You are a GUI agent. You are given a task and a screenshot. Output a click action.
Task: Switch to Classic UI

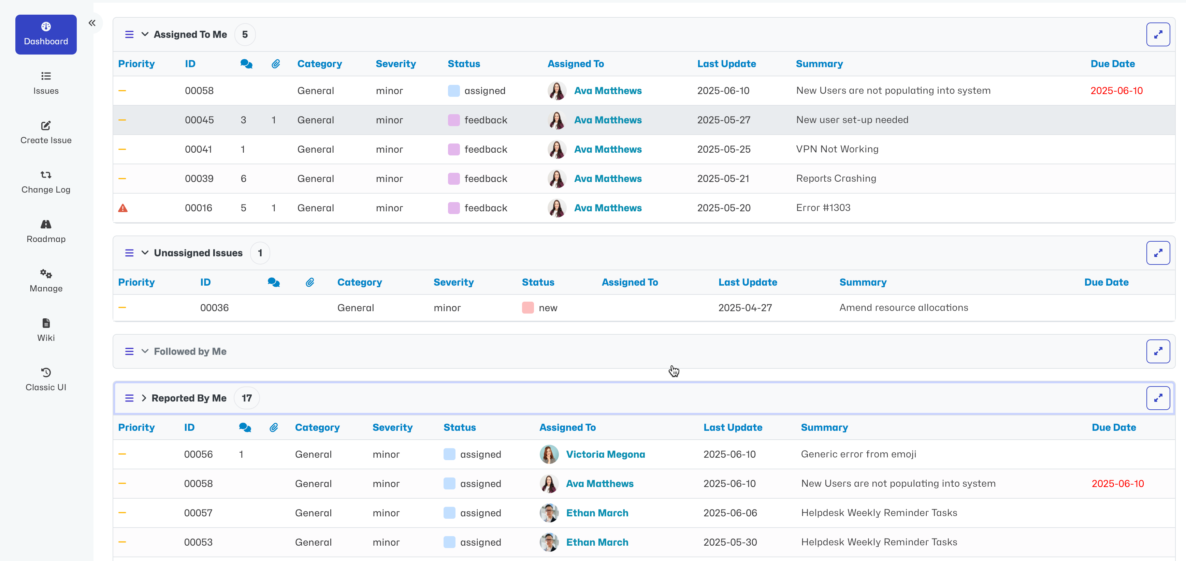pyautogui.click(x=46, y=379)
